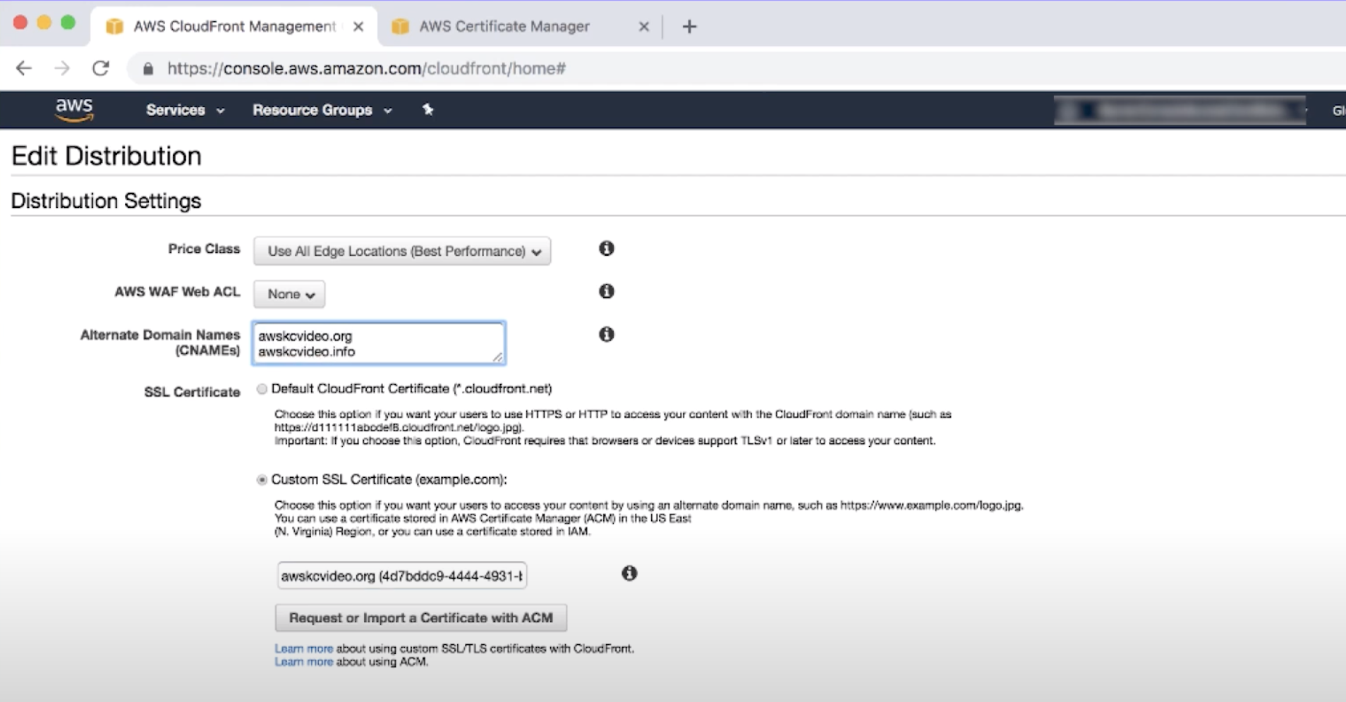Click the AWS logo in the navigation bar
This screenshot has height=702, width=1346.
(75, 109)
